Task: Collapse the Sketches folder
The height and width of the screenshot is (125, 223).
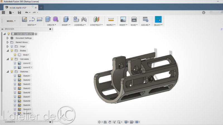Action: tap(8, 71)
